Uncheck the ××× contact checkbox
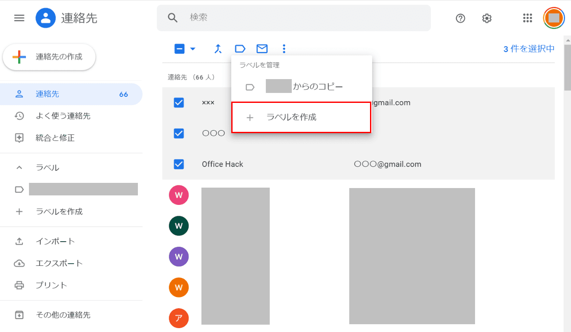Screen dimensions: 571x332 (179, 102)
